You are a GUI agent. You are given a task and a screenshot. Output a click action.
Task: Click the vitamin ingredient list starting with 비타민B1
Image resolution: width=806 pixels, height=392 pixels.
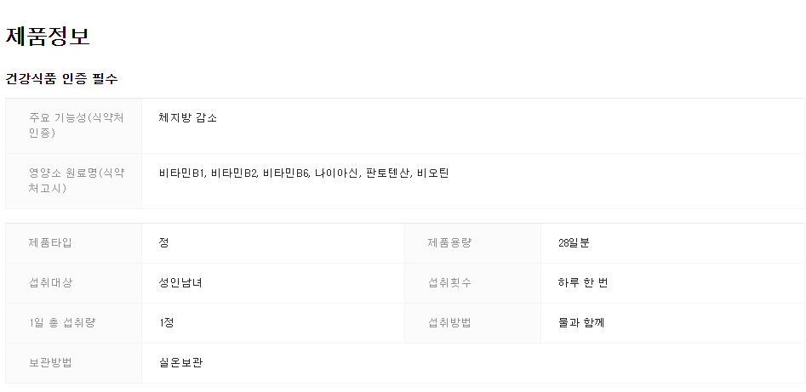tap(303, 173)
